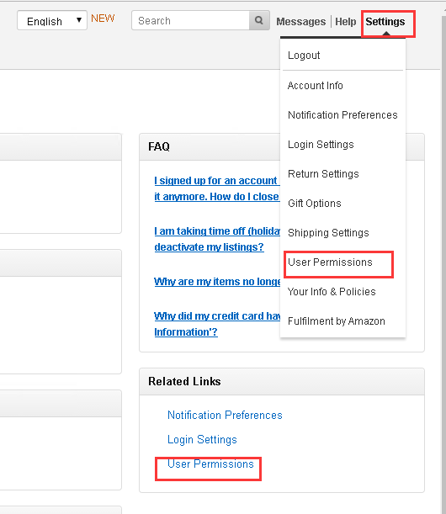Viewport: 446px width, 514px height.
Task: Click Notification Preferences under Related Links
Action: (225, 415)
